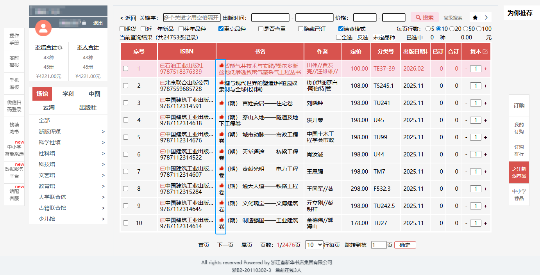Select 20 rows per page radio
540x275 pixels.
452,29
